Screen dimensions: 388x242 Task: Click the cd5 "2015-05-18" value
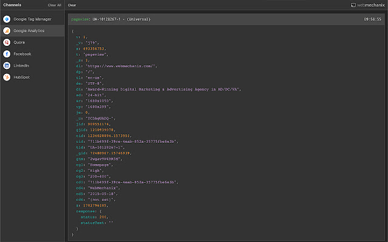[x=102, y=194]
